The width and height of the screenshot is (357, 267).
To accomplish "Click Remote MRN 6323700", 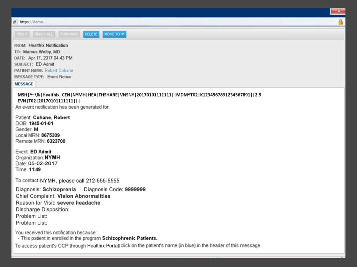I will coord(56,141).
